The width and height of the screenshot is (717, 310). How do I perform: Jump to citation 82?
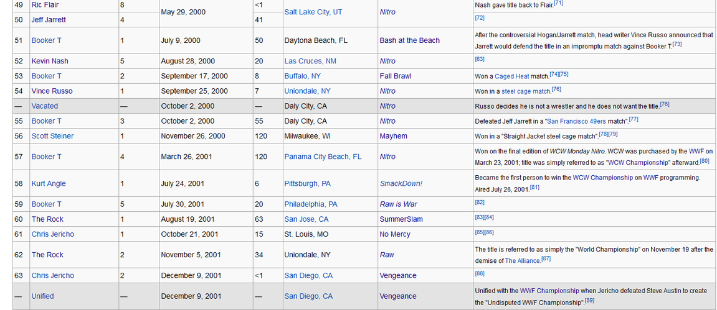pyautogui.click(x=480, y=203)
